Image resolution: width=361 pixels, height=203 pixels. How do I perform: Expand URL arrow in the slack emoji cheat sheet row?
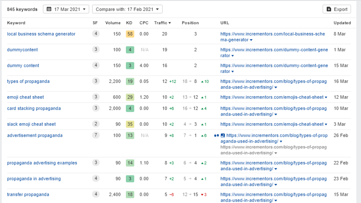click(x=326, y=124)
